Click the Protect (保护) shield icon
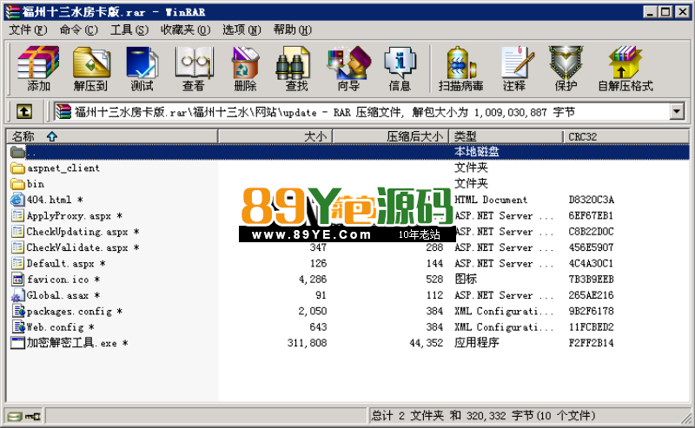Viewport: 695px width, 428px height. [x=566, y=69]
